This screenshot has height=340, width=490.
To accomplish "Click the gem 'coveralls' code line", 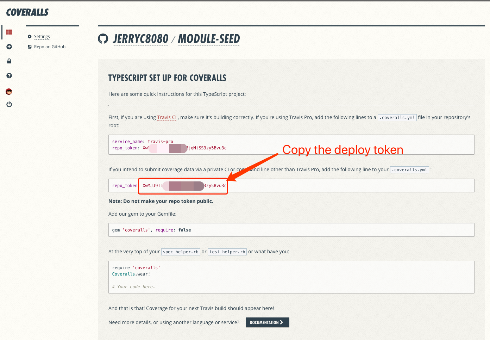I will 151,230.
